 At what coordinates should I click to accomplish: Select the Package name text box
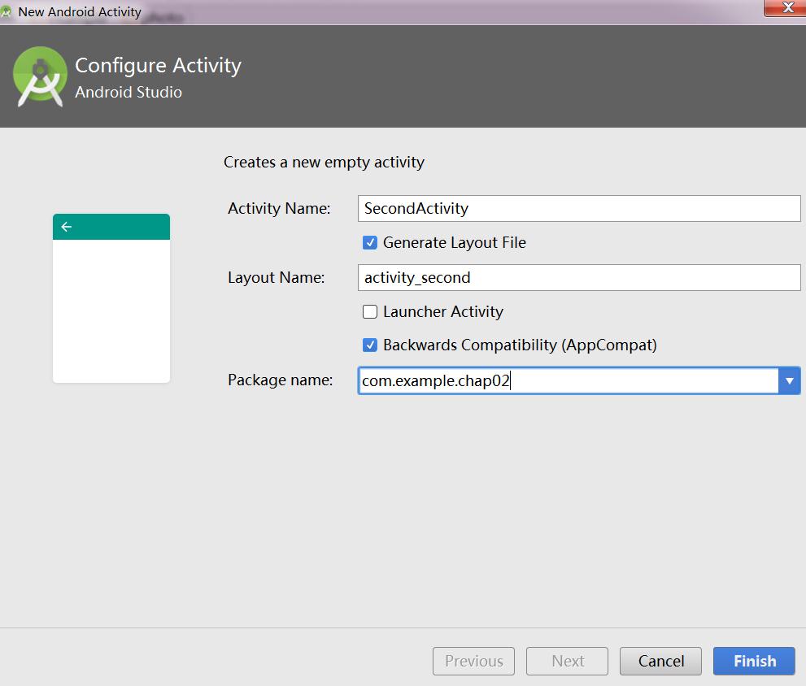568,380
